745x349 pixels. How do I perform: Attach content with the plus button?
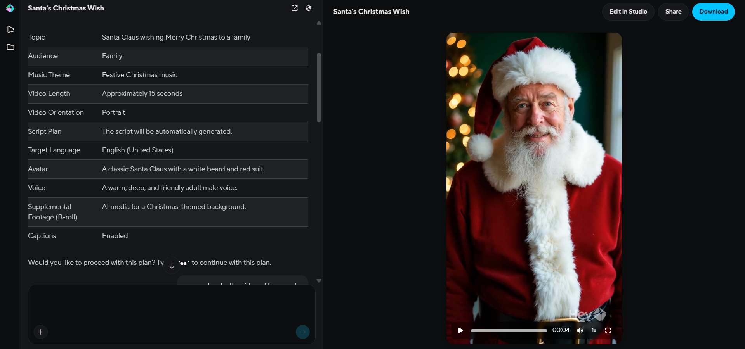tap(41, 332)
